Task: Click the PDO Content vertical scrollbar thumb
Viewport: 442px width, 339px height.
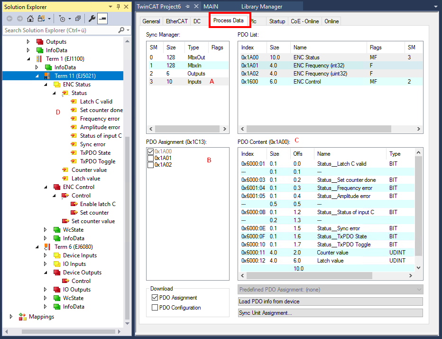Action: click(x=419, y=206)
